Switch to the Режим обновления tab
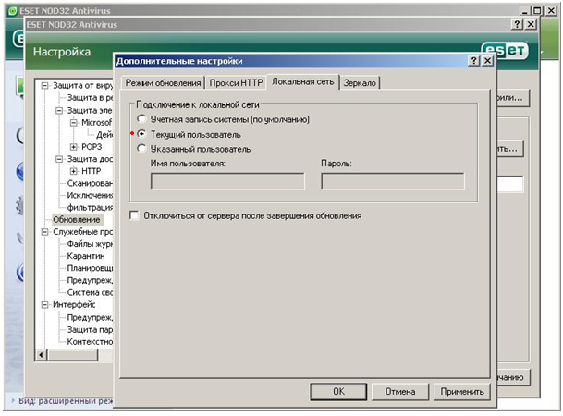 click(x=163, y=83)
